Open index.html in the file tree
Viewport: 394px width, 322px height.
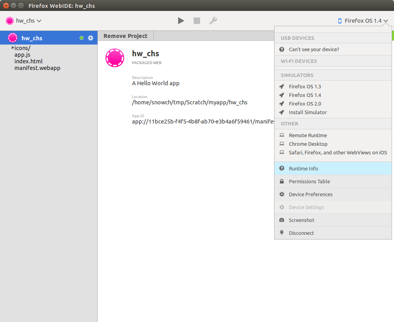point(29,61)
